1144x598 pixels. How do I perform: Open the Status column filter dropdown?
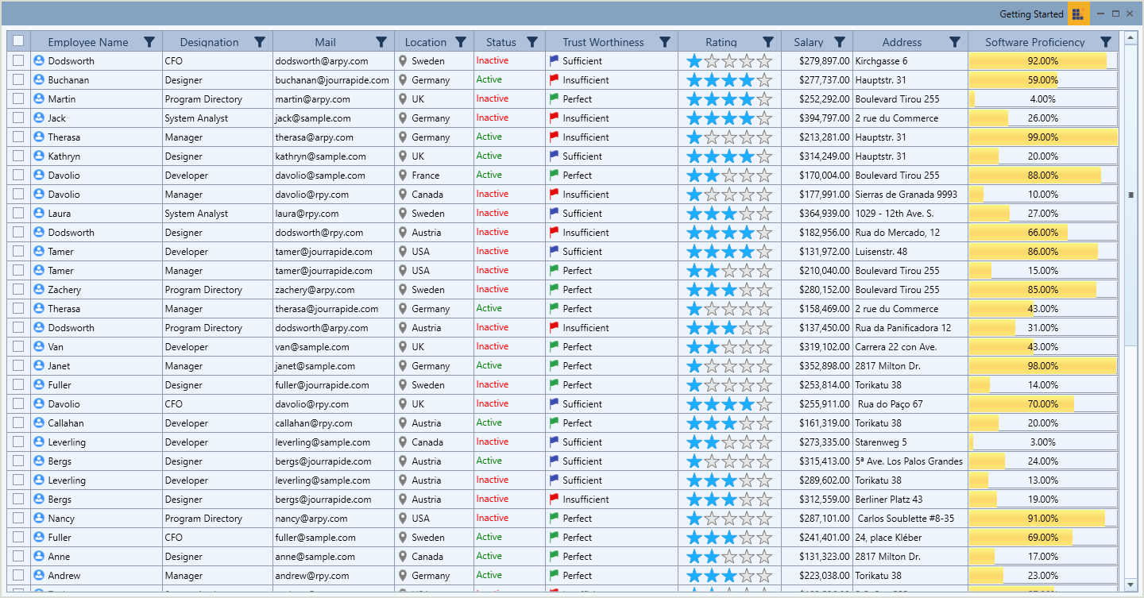tap(532, 41)
